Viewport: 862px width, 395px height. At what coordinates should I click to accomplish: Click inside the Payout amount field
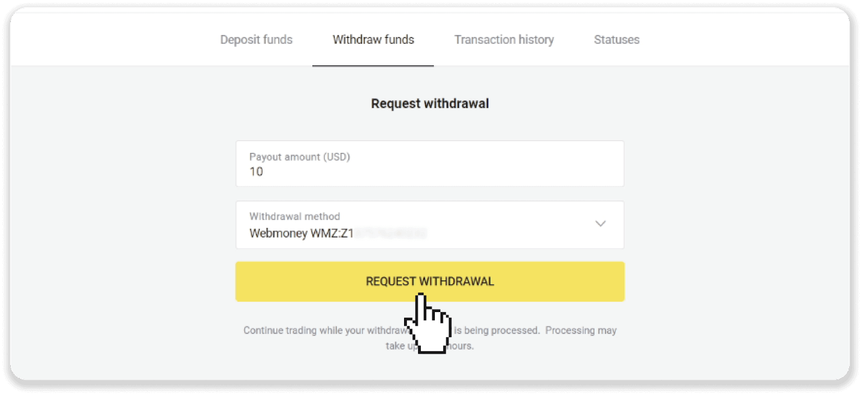point(377,171)
